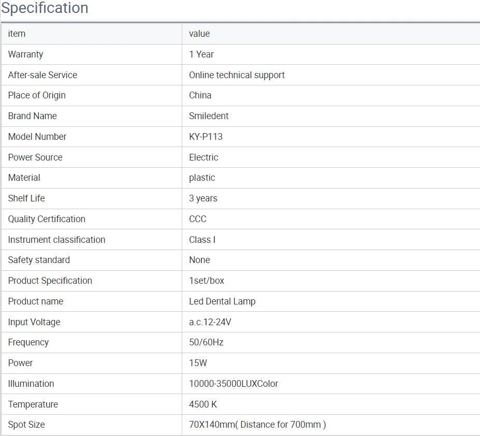Click the 'value' column header

pos(199,34)
